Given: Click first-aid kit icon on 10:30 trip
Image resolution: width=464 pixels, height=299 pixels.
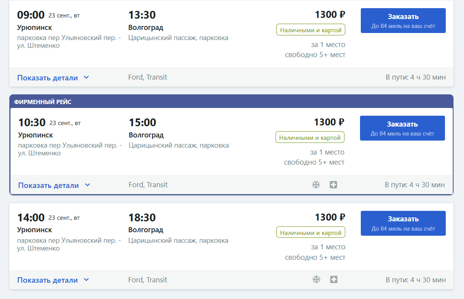Looking at the screenshot, I should (333, 185).
